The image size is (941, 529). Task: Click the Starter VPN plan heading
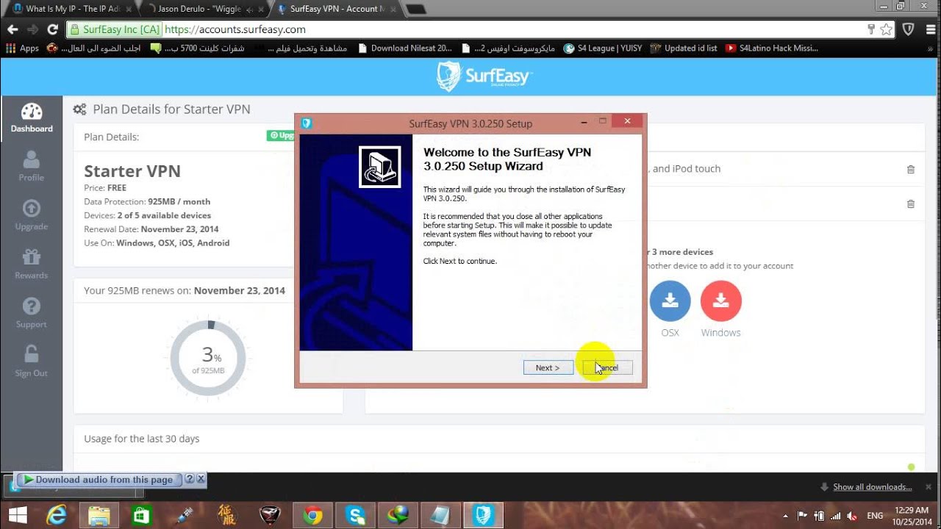[x=132, y=171]
